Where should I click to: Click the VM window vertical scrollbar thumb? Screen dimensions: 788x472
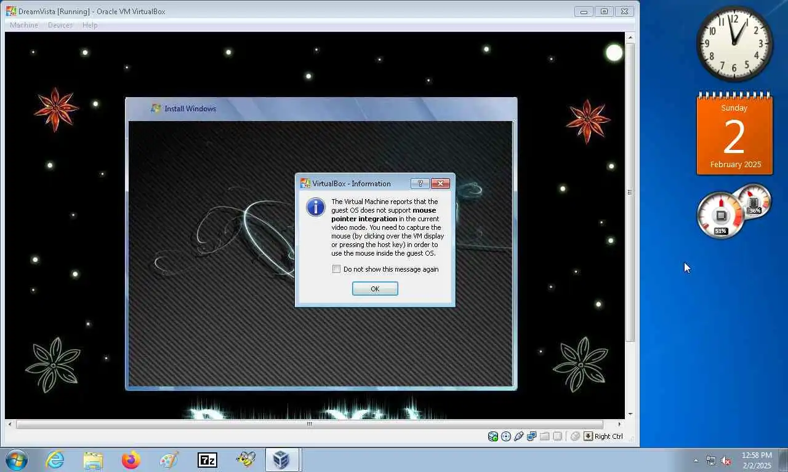click(630, 192)
